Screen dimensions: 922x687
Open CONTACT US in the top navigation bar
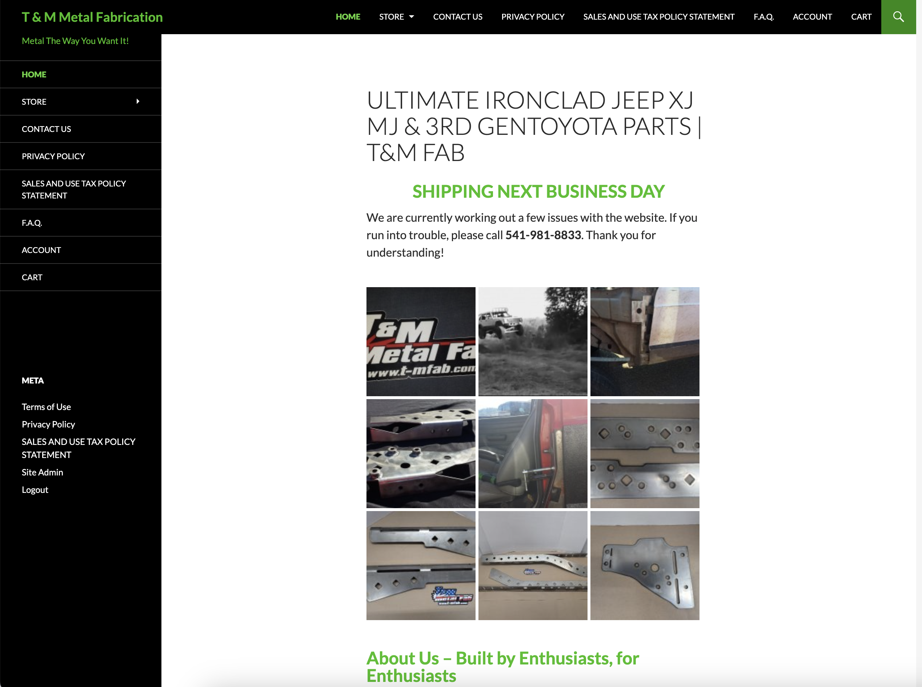tap(457, 17)
